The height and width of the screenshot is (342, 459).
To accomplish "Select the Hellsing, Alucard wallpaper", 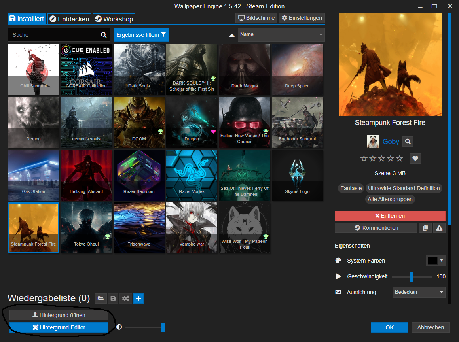I will pyautogui.click(x=86, y=175).
